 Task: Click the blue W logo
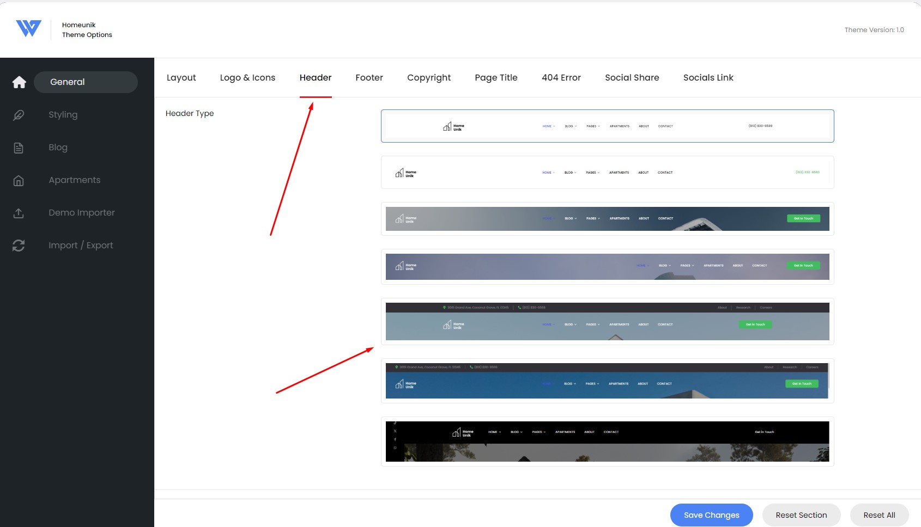28,28
